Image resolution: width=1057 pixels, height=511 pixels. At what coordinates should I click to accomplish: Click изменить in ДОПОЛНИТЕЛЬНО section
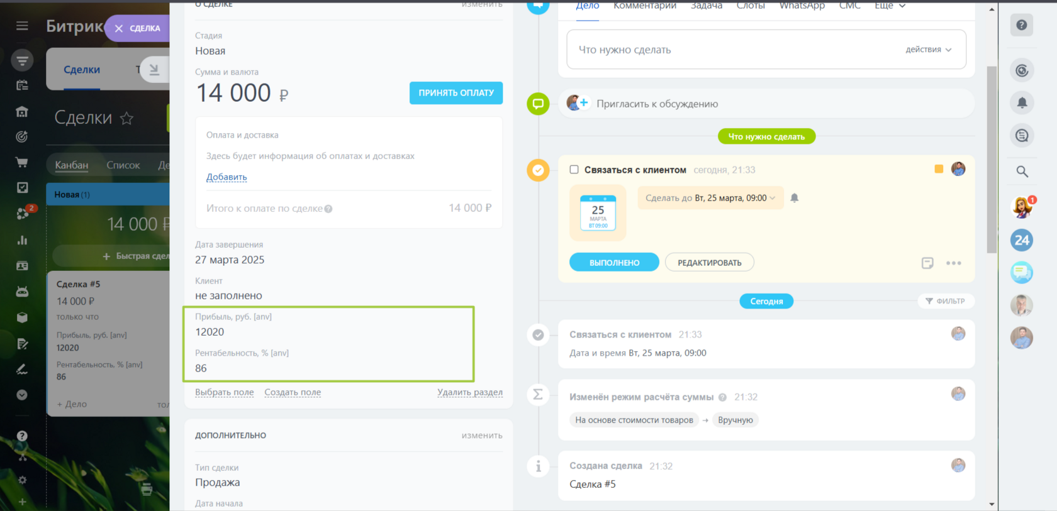pyautogui.click(x=482, y=436)
